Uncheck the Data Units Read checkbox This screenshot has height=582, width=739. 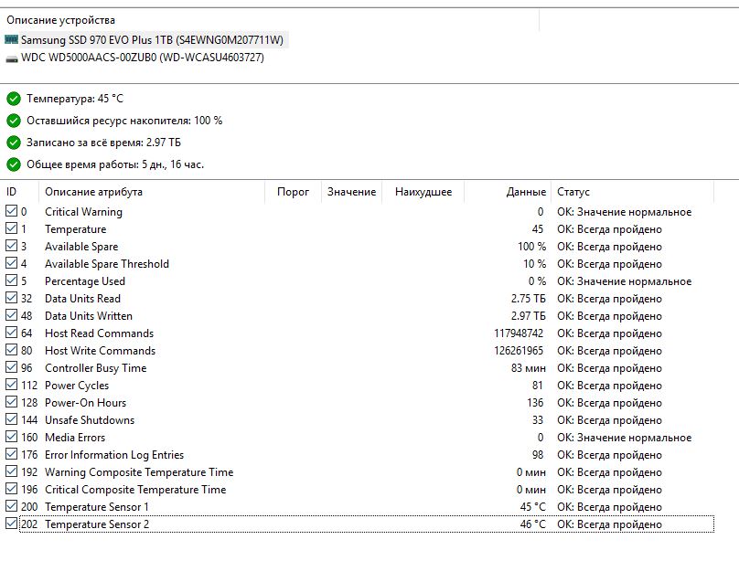(x=11, y=298)
